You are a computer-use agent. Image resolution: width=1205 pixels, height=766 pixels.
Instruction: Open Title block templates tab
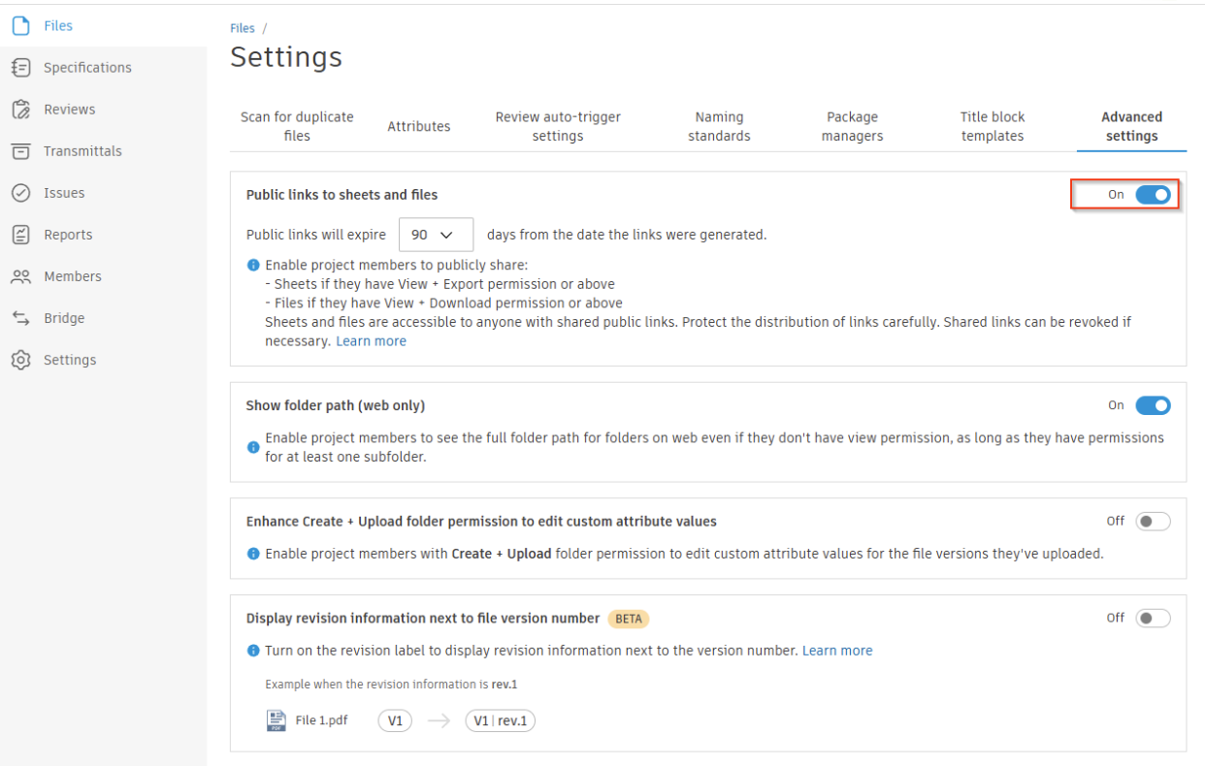[x=993, y=126]
